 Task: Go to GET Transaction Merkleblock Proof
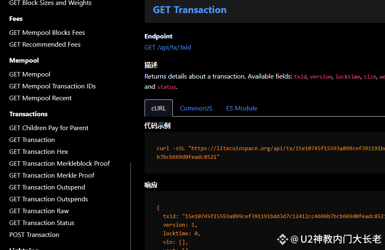pos(59,163)
